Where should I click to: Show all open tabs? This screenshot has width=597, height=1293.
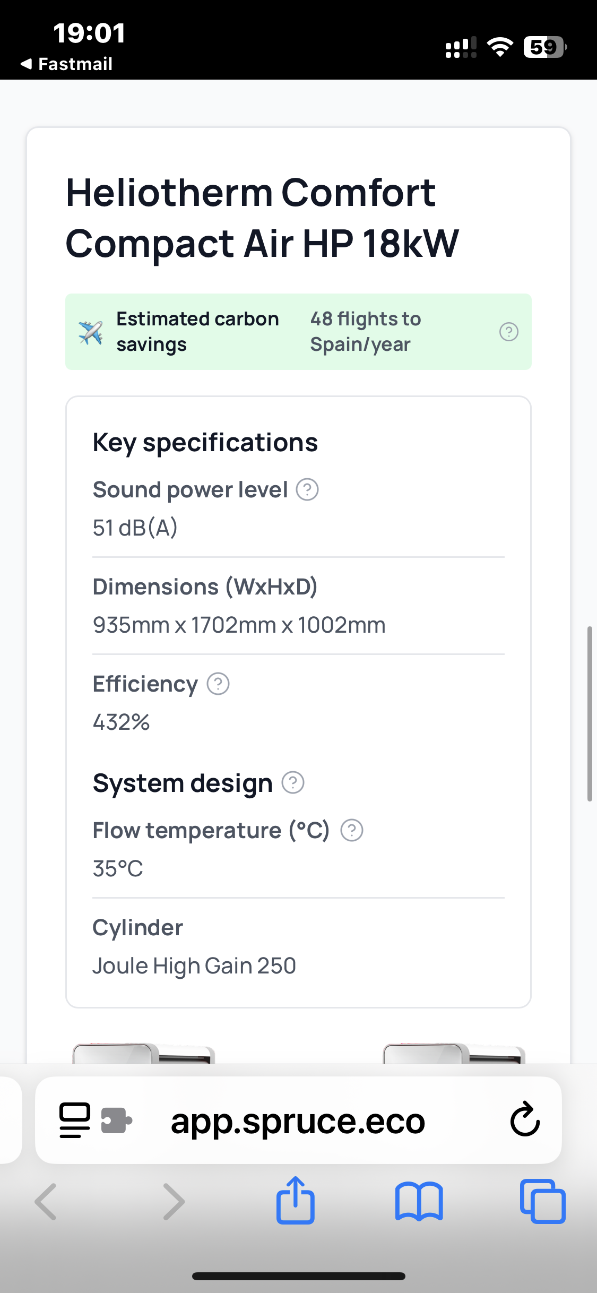click(x=543, y=1202)
